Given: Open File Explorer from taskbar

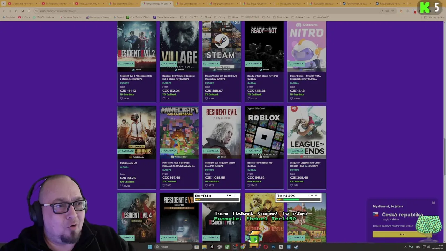Looking at the screenshot, I should (204, 247).
